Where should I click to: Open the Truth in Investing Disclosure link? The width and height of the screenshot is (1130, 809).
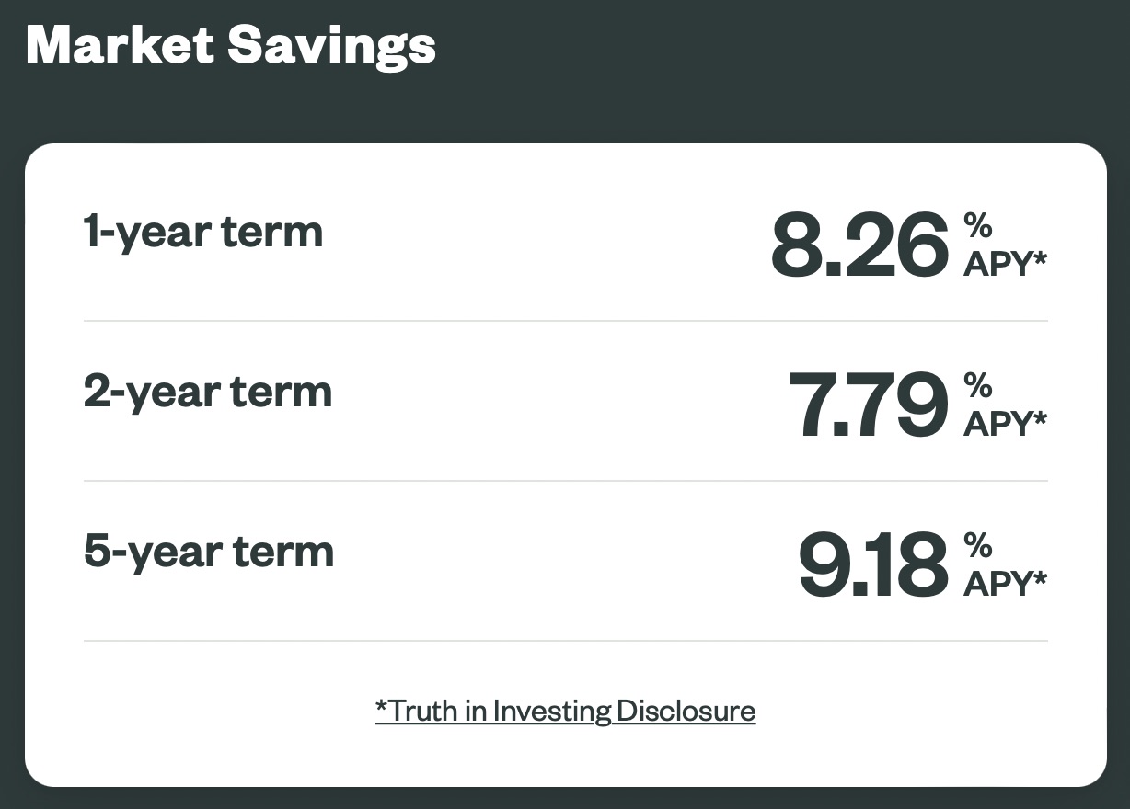coord(565,711)
